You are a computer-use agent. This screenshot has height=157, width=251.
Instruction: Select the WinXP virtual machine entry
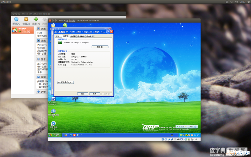[23, 30]
